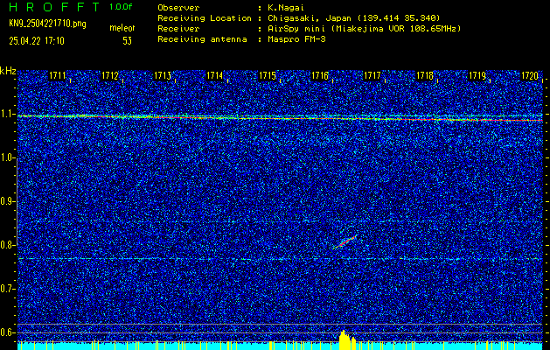Click Receiving Location label
This screenshot has width=550, height=350.
(x=205, y=18)
